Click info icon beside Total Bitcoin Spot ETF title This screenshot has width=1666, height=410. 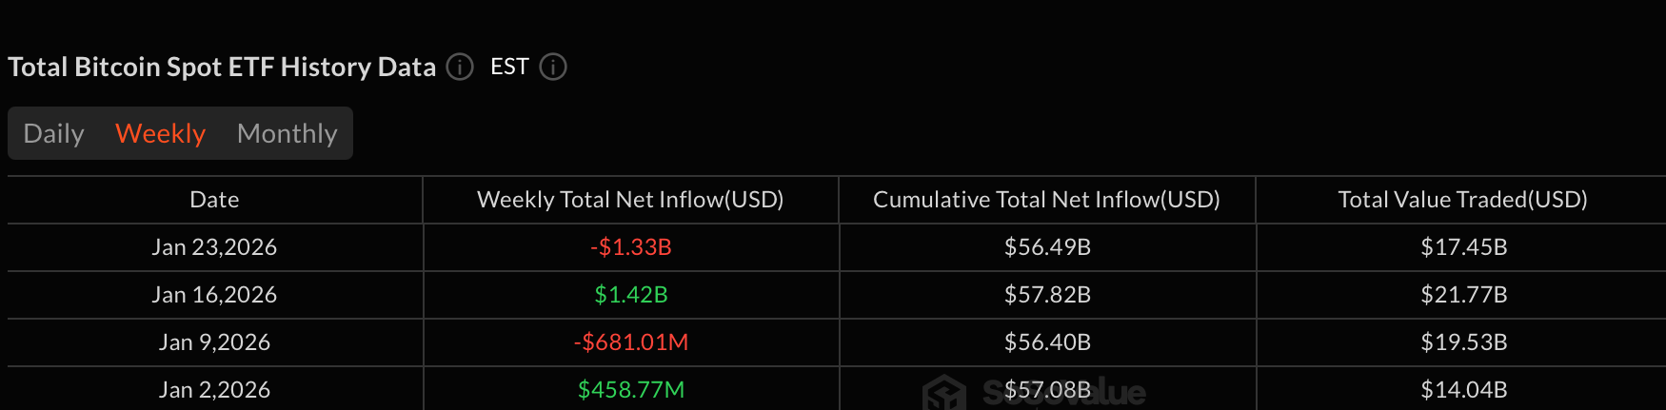pyautogui.click(x=460, y=68)
